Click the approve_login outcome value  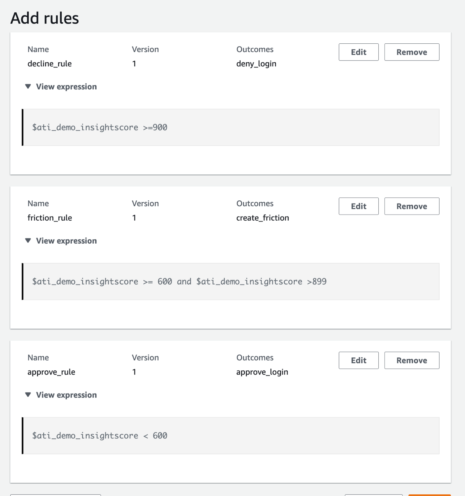click(262, 372)
